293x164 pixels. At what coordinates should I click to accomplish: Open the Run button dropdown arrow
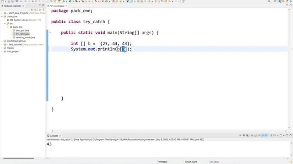(x=73, y=1)
